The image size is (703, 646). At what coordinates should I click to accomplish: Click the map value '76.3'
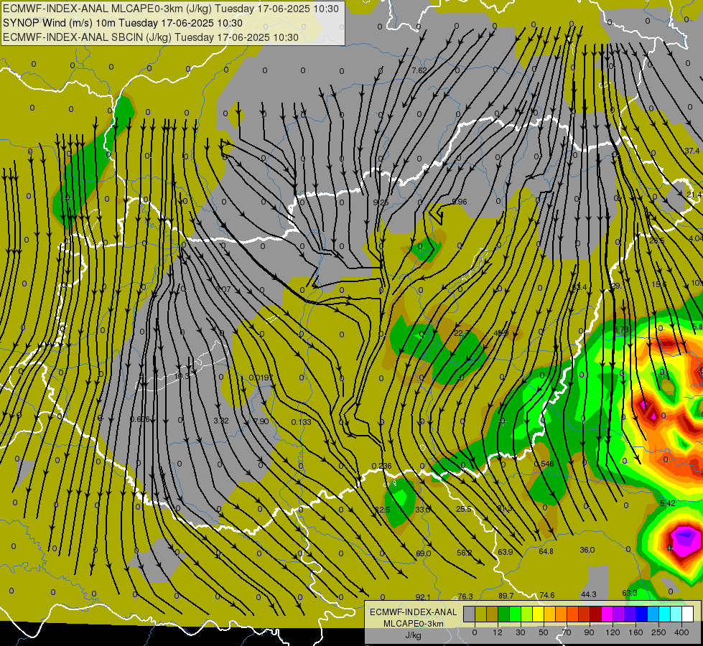[x=465, y=596]
